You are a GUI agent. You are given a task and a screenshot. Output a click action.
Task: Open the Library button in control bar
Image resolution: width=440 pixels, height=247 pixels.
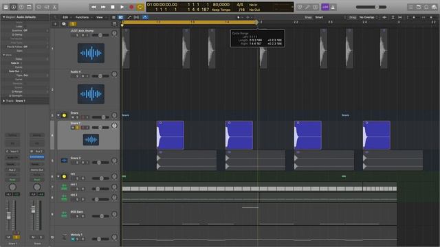pos(5,7)
